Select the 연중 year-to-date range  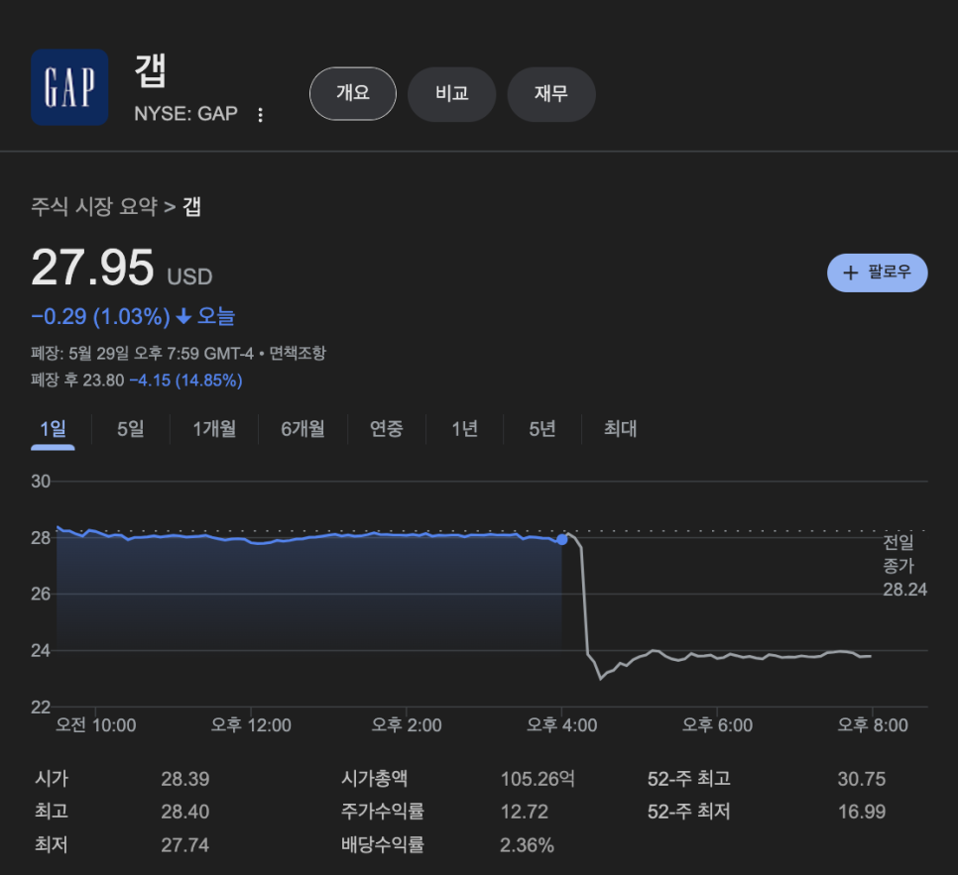[386, 429]
